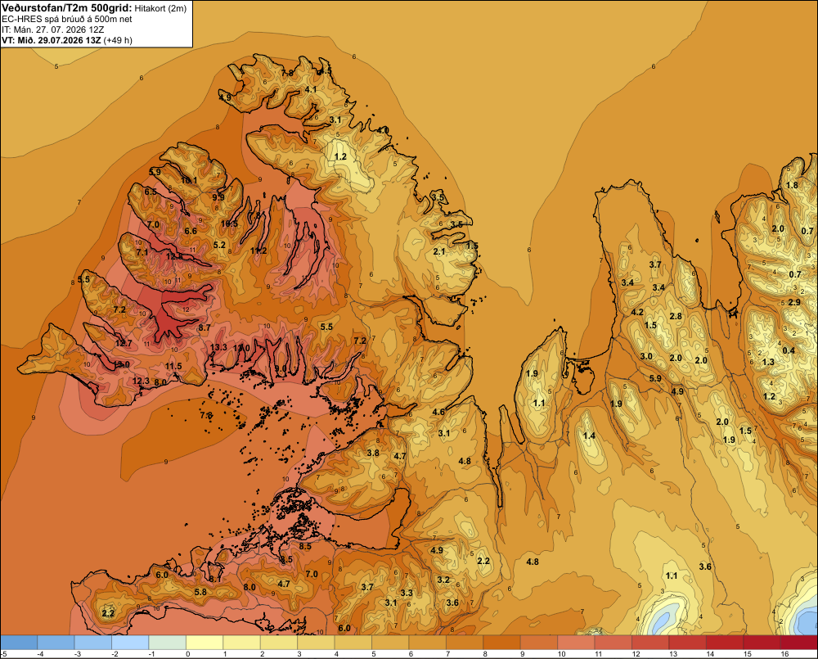The height and width of the screenshot is (659, 818).
Task: Select the 13.3 temperature label on the map
Action: click(x=218, y=347)
